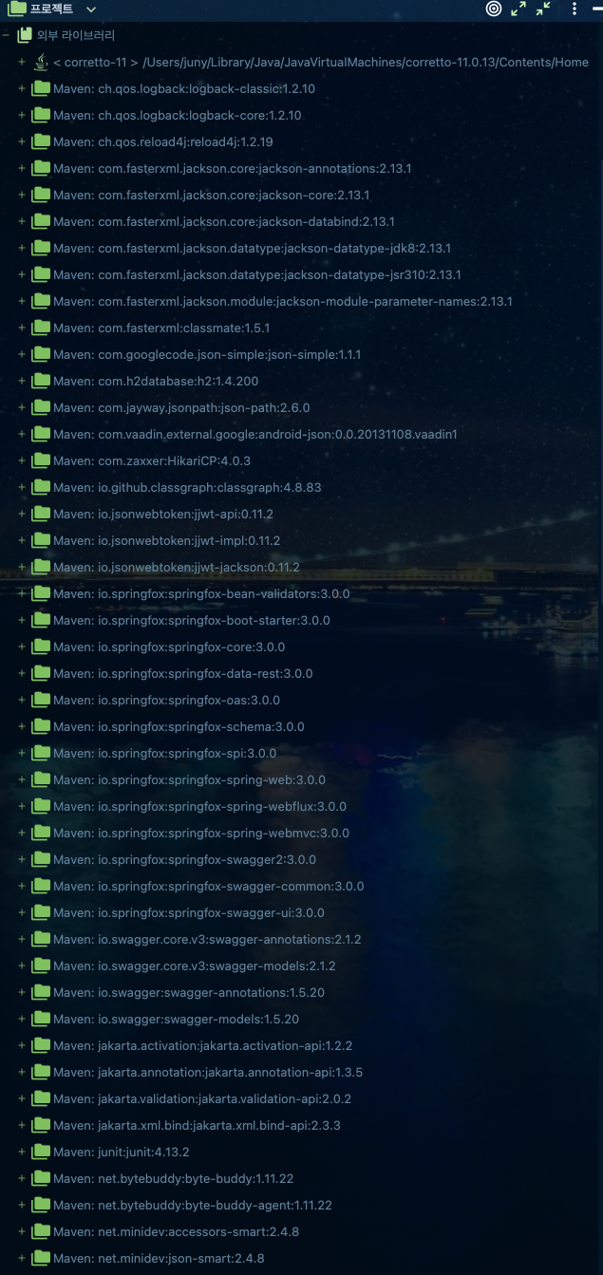The height and width of the screenshot is (1275, 603).
Task: Click the Collapse All icon in header
Action: (543, 9)
